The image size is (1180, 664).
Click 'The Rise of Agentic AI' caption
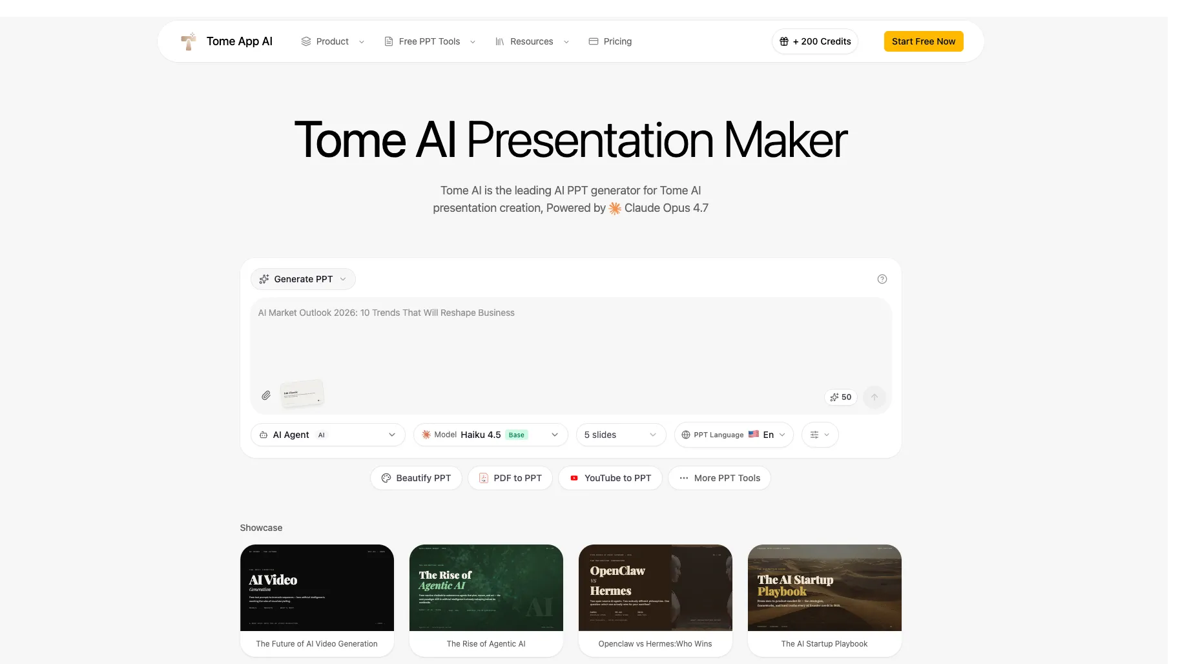486,644
